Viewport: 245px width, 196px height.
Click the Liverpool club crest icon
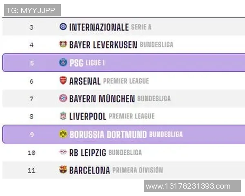pos(63,116)
